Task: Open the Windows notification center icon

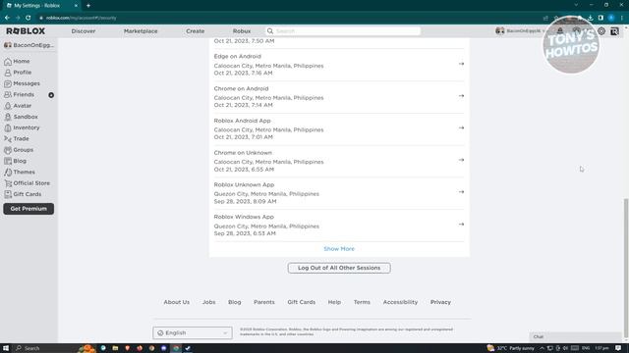Action: tap(618, 348)
